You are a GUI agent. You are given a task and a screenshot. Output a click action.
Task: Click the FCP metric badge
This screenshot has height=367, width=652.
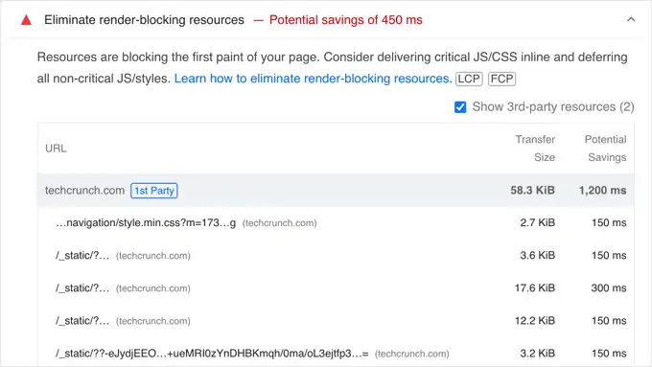[501, 79]
